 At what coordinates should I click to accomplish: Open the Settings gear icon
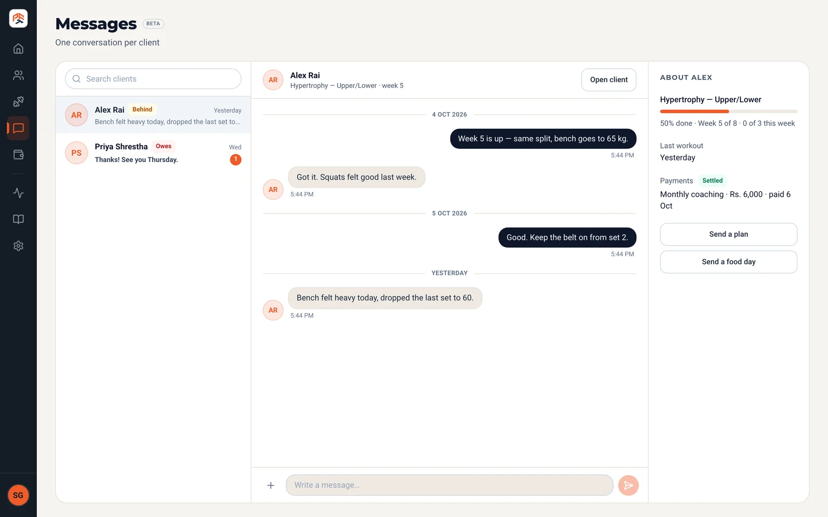pos(18,246)
